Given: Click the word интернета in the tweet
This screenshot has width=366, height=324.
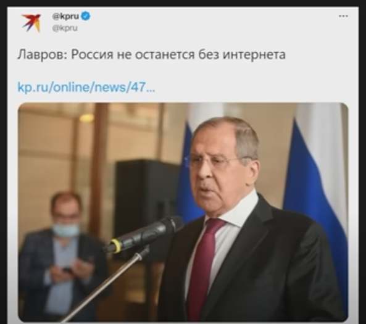Looking at the screenshot, I should coord(254,55).
